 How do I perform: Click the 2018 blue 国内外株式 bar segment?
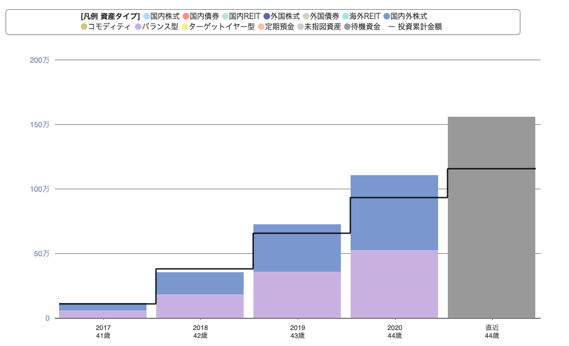pyautogui.click(x=200, y=283)
